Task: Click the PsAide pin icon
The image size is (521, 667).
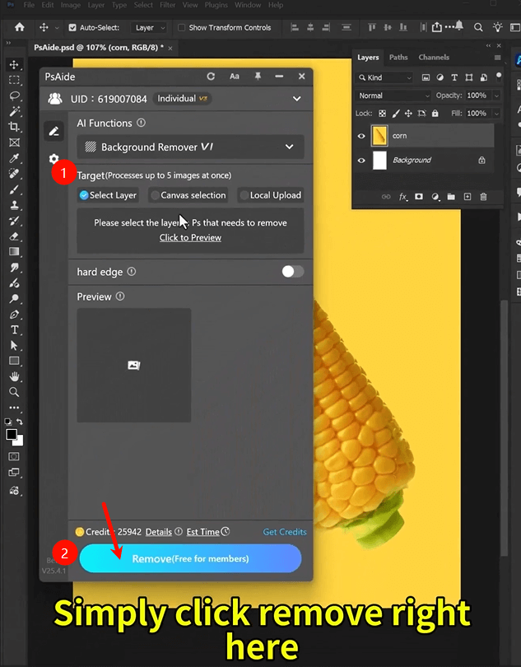Action: (x=258, y=76)
